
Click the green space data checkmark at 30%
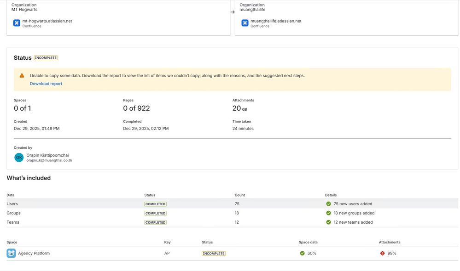click(x=302, y=253)
